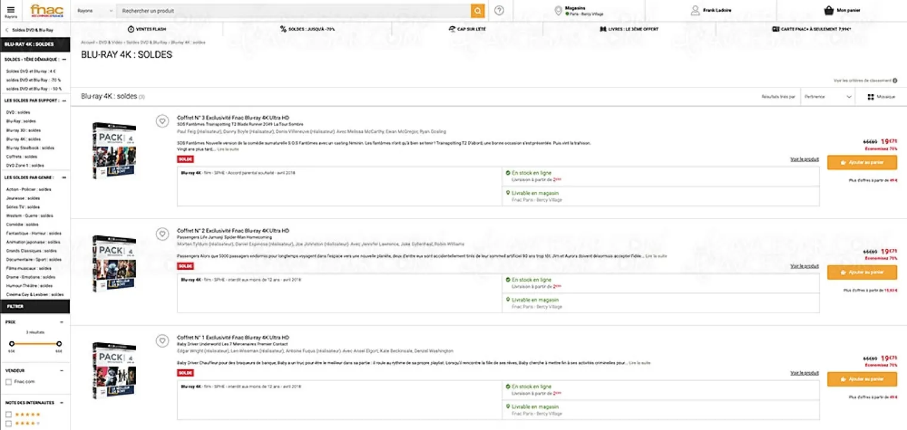Image resolution: width=907 pixels, height=430 pixels.
Task: Expand the Coffret N° 1 description with Lire la suite
Action: [x=639, y=363]
